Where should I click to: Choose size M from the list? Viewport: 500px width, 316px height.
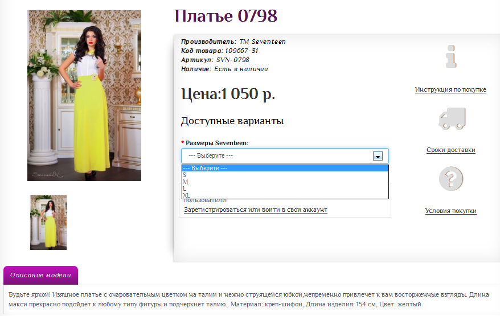186,182
